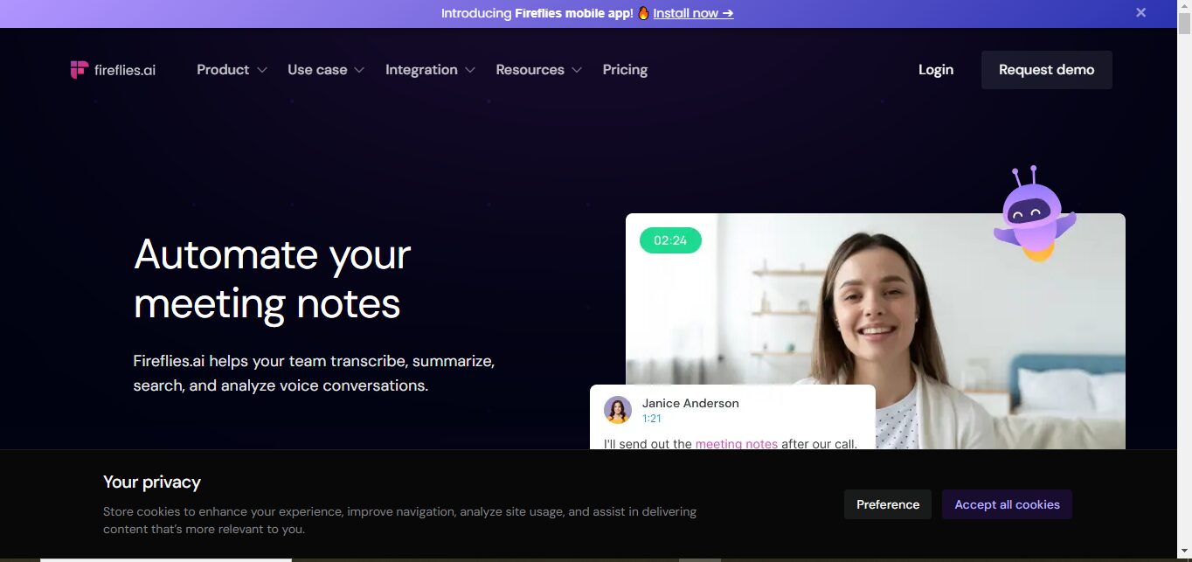Open the Product menu
1192x562 pixels.
[223, 70]
